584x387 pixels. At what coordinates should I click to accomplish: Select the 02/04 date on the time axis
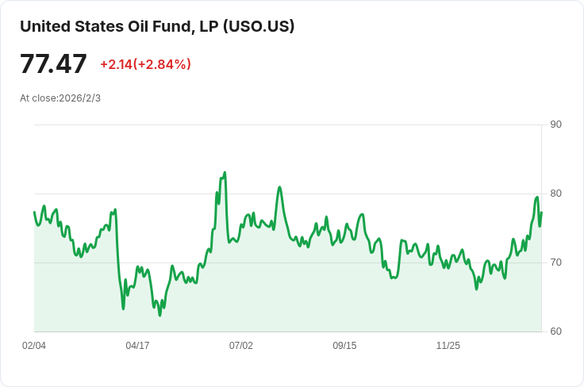pos(34,346)
